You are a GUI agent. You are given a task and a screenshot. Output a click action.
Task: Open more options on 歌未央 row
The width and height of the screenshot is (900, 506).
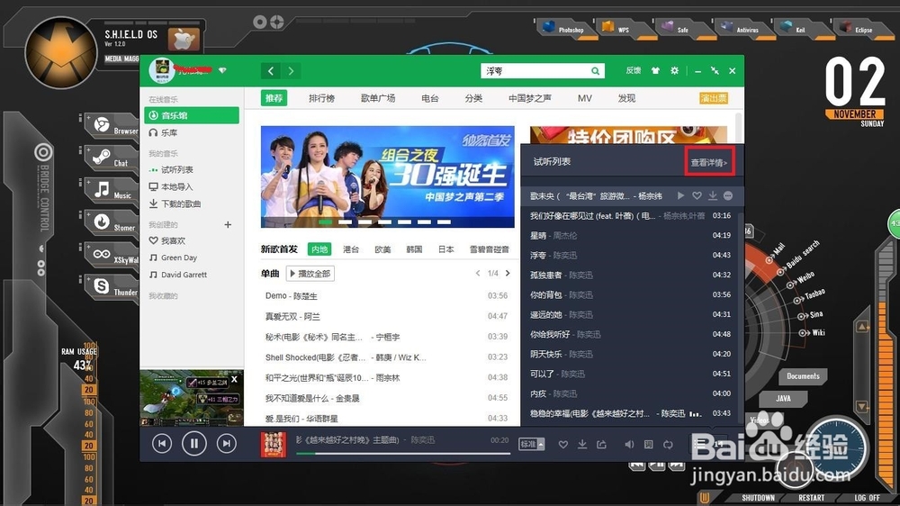(728, 196)
